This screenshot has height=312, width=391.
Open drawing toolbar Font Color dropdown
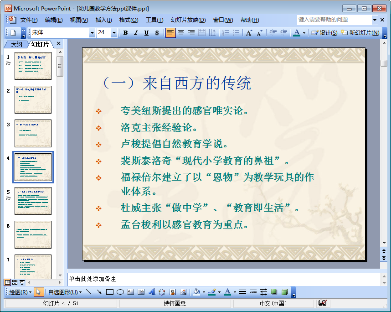(x=235, y=292)
